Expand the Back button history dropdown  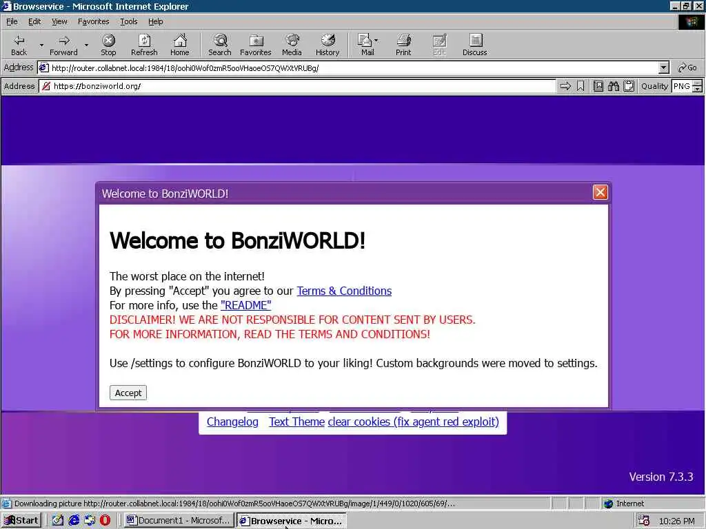click(x=41, y=45)
